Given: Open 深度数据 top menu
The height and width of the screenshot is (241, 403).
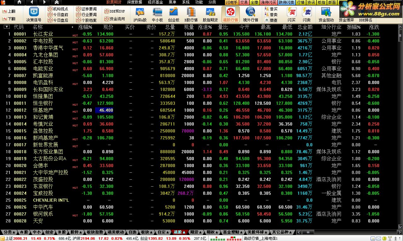Looking at the screenshot, I should tap(135, 2).
